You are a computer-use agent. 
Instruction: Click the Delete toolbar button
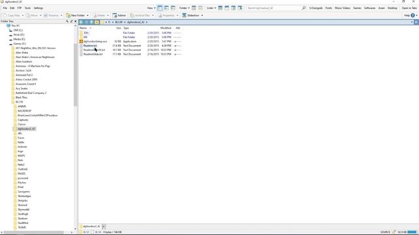pyautogui.click(x=99, y=16)
